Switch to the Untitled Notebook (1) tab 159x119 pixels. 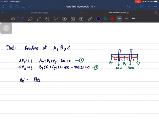click(x=119, y=13)
